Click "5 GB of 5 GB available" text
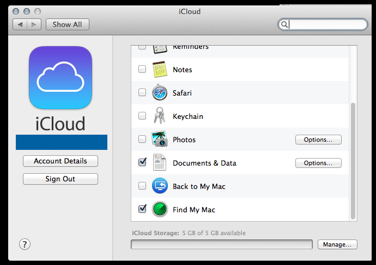 (x=214, y=233)
